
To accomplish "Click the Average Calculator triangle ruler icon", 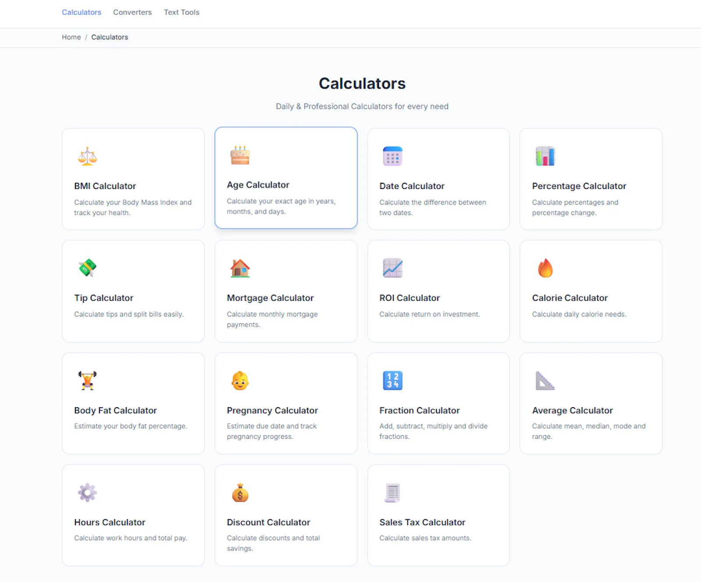I will pos(545,380).
